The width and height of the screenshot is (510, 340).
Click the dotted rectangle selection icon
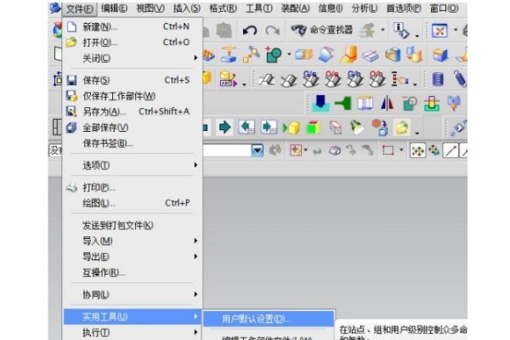[x=388, y=150]
